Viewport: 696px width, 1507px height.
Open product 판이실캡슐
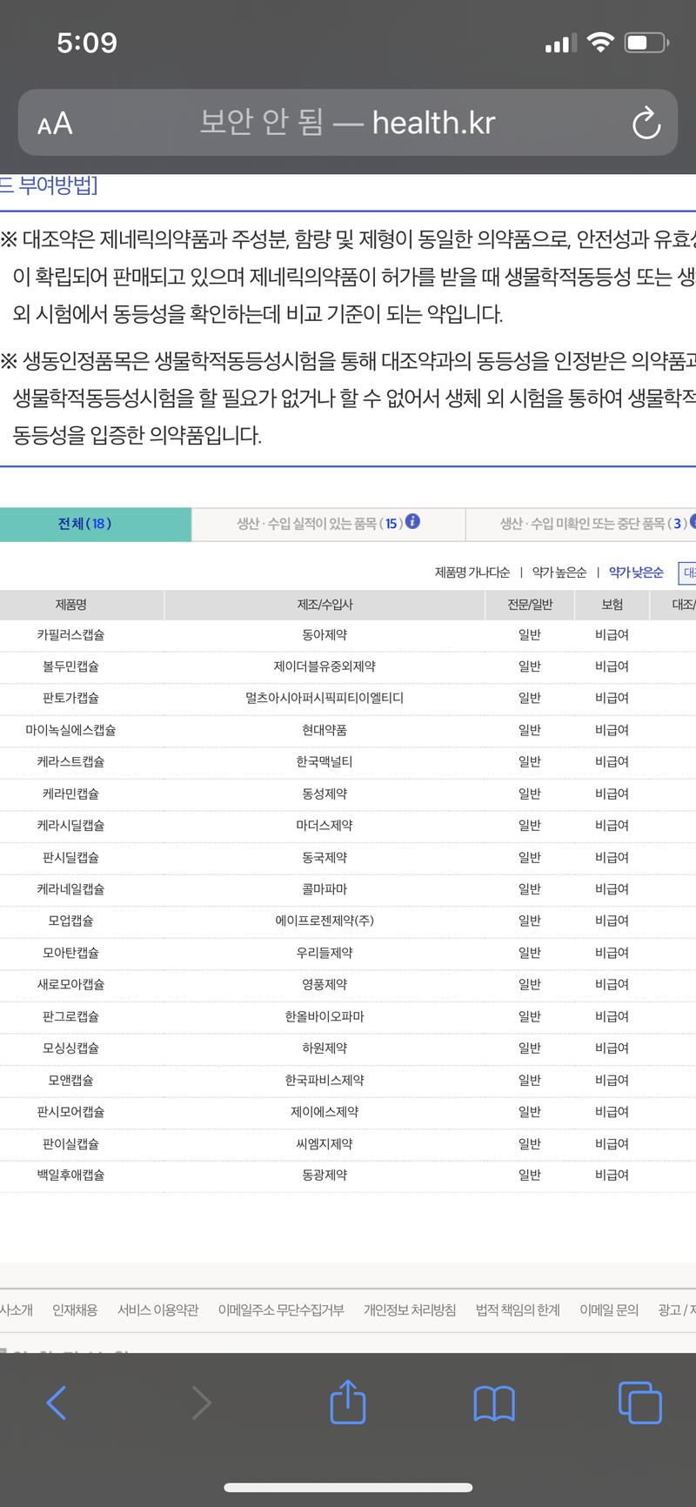click(71, 1144)
